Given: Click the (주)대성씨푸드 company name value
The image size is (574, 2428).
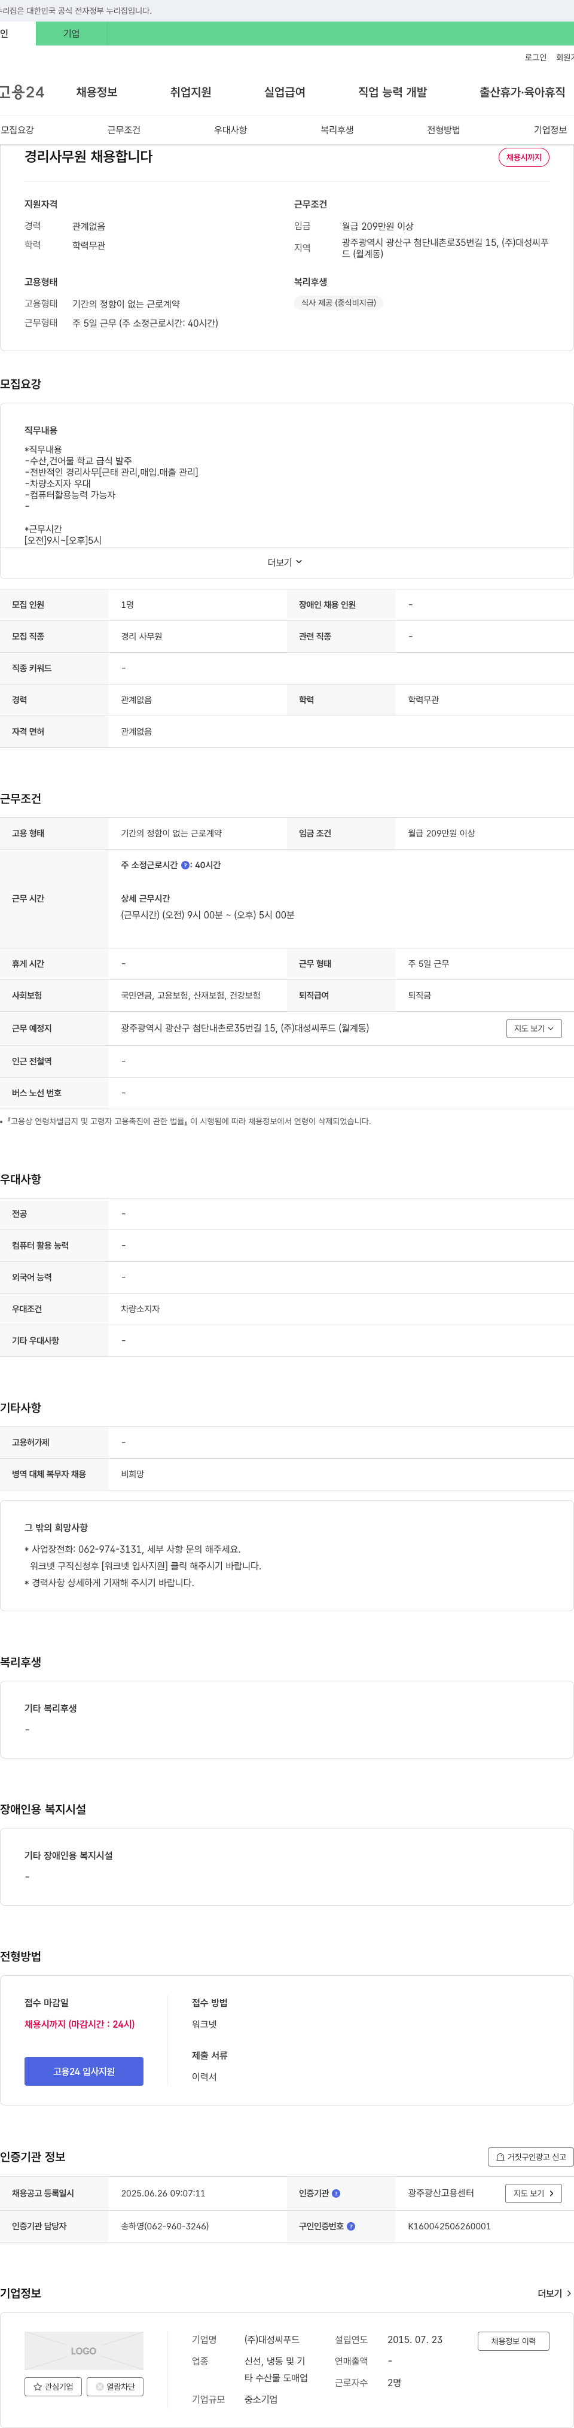Looking at the screenshot, I should (x=271, y=2339).
